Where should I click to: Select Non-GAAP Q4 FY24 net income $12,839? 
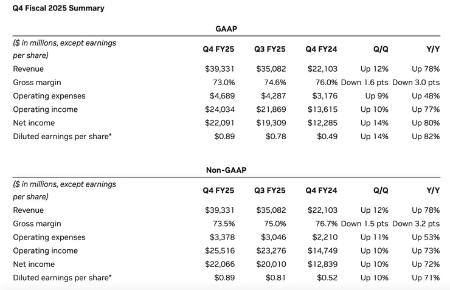(323, 264)
